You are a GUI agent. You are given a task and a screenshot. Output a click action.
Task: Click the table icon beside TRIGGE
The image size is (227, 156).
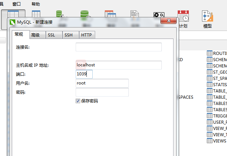[210, 116]
